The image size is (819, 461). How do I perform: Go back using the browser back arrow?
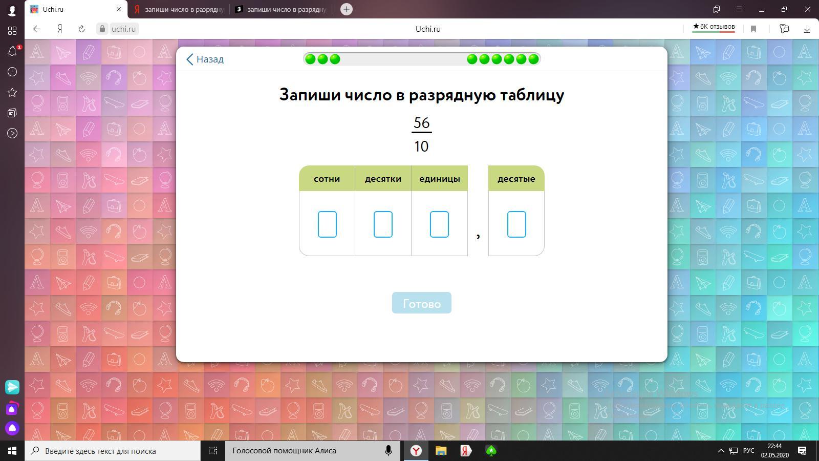[x=37, y=29]
